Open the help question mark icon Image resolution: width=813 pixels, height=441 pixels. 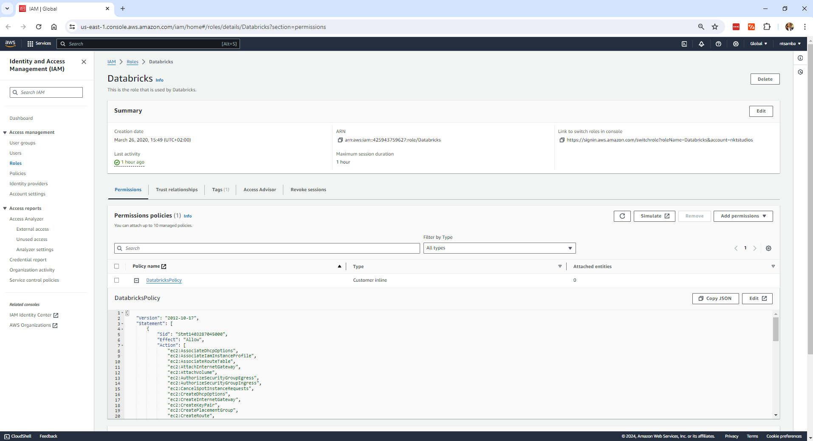pos(718,44)
